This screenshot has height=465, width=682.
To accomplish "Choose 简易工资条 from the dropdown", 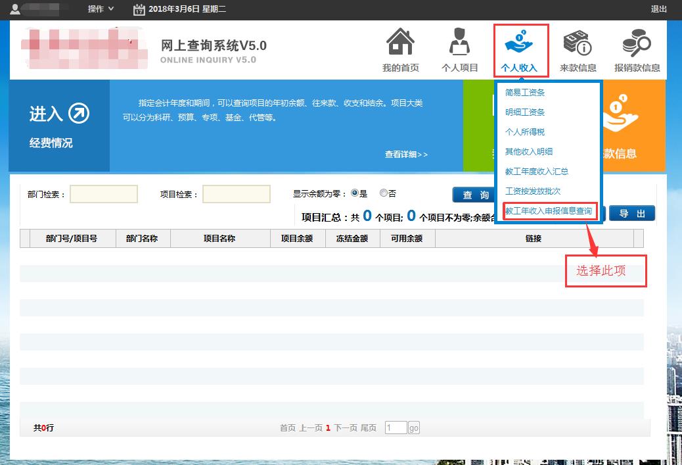I will coord(524,93).
